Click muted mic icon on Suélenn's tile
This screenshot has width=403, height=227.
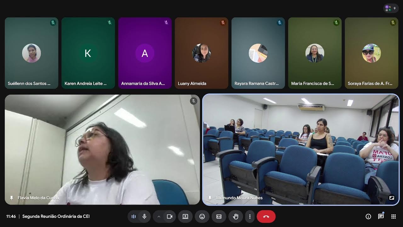pos(53,23)
